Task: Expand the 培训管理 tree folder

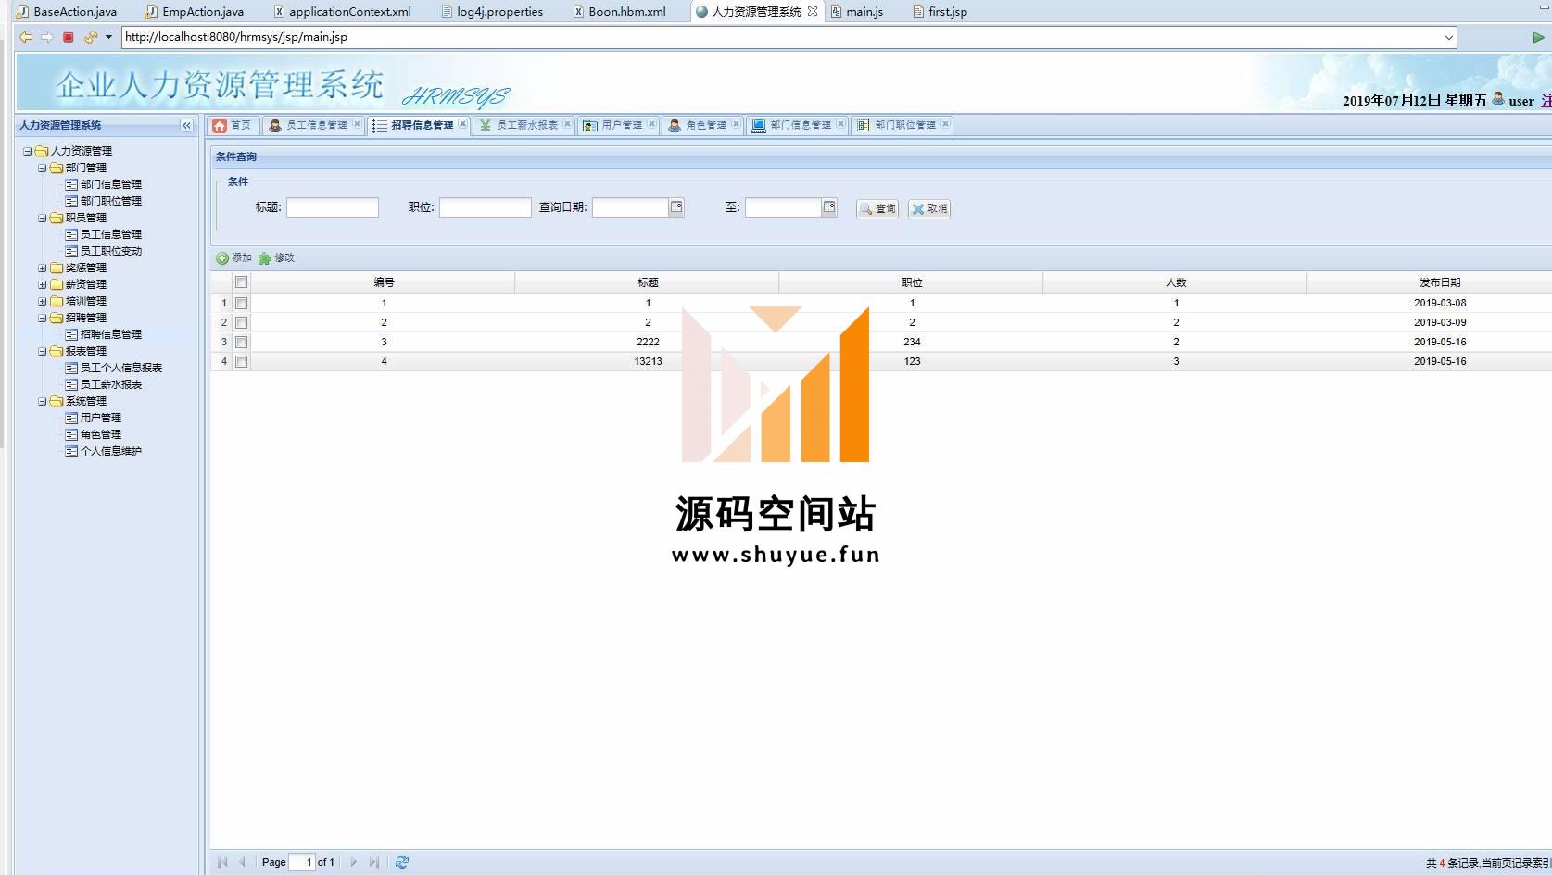Action: coord(43,301)
